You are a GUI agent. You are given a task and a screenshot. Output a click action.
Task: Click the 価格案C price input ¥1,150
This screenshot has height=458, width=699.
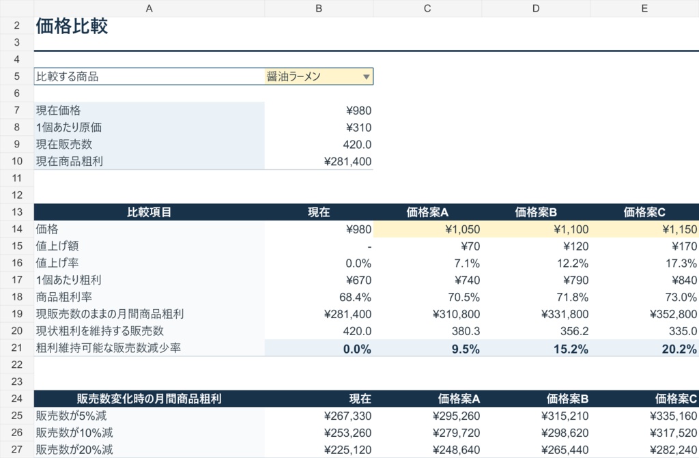coord(644,229)
